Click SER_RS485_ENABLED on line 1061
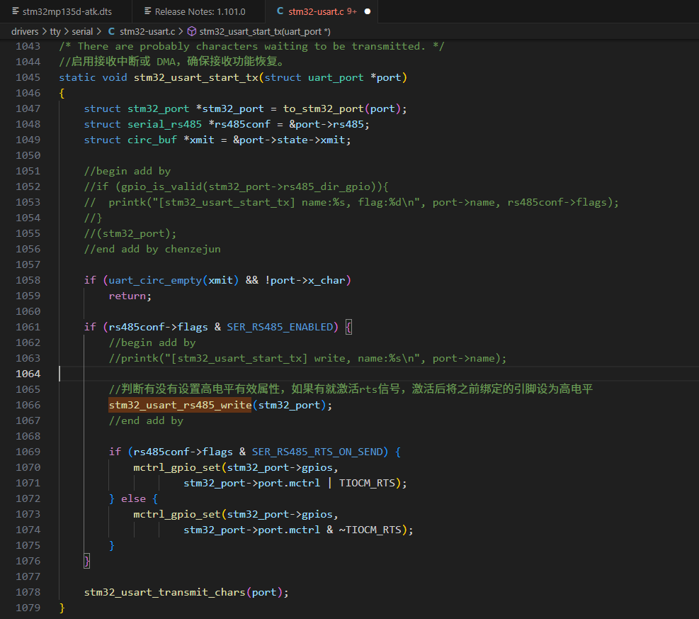 click(x=280, y=327)
